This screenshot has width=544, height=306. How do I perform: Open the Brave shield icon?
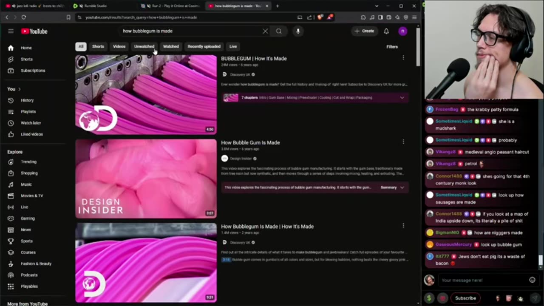[x=320, y=17]
